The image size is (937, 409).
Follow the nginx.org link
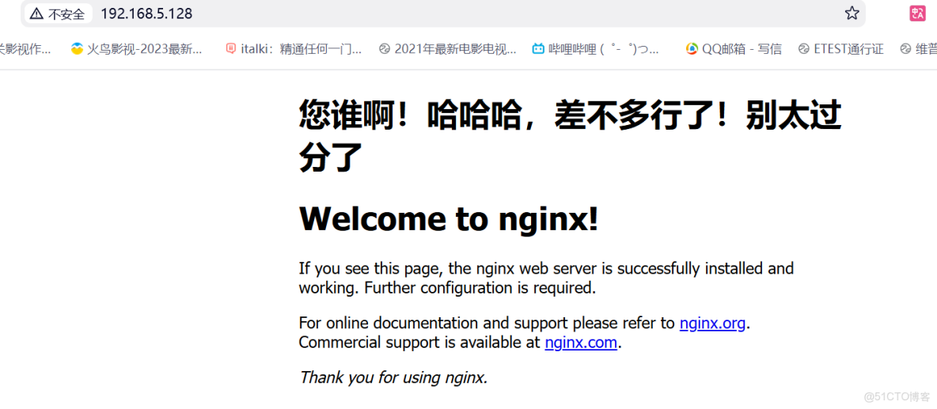[712, 324]
